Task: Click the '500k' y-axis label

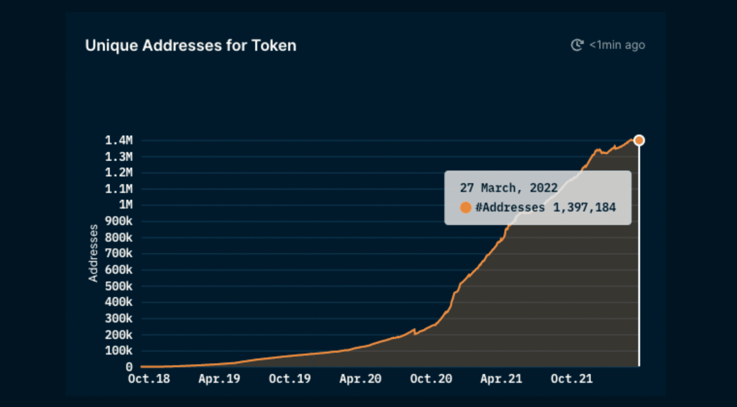Action: pyautogui.click(x=119, y=286)
